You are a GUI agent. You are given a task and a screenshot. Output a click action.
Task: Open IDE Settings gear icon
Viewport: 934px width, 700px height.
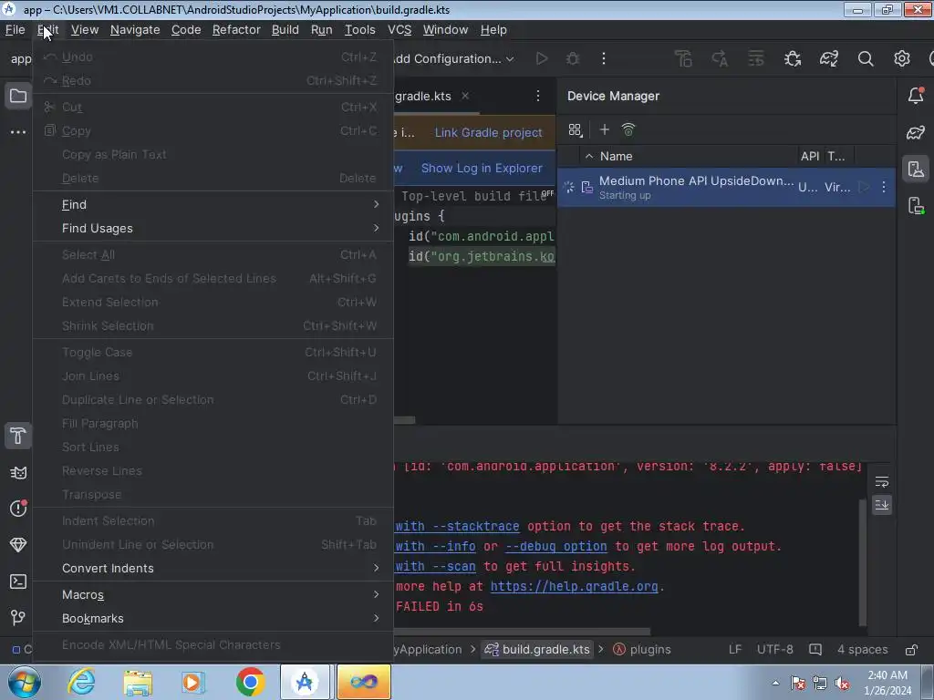[x=901, y=58]
